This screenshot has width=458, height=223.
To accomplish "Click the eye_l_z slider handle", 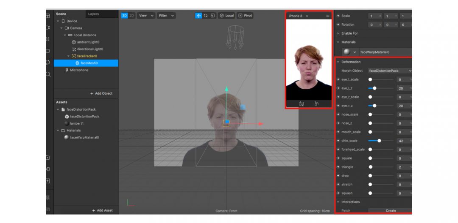I will pos(374,88).
